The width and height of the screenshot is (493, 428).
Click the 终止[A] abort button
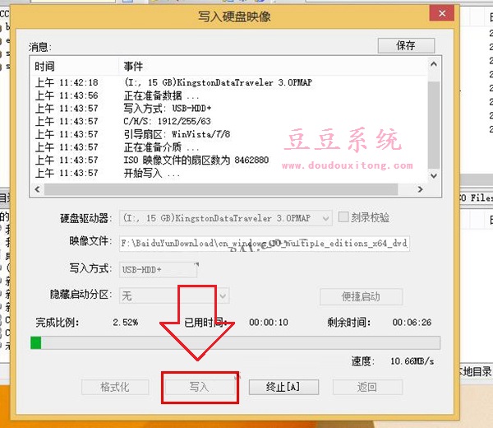click(x=283, y=387)
